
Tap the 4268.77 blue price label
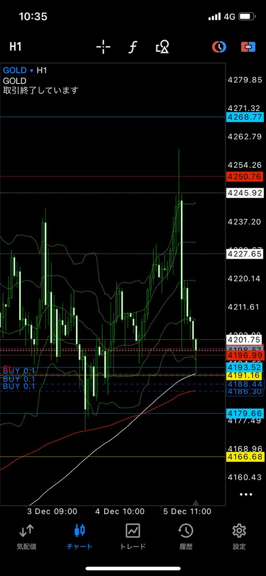(245, 117)
